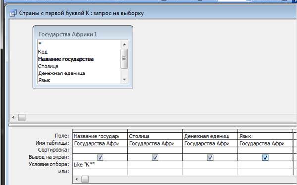
Task: Click the Условие отбора cell for Столица
Action: click(x=155, y=165)
